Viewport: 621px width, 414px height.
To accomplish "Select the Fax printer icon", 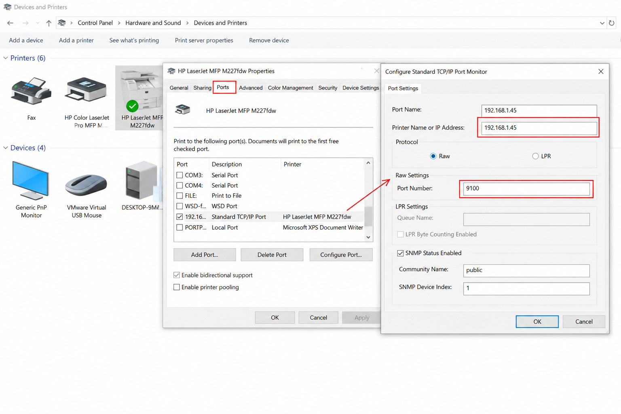I will pyautogui.click(x=31, y=91).
